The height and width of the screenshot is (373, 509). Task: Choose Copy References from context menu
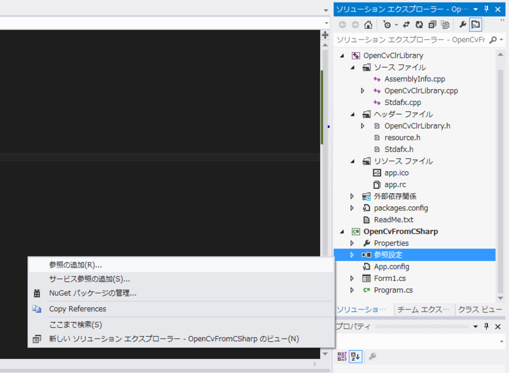pyautogui.click(x=181, y=309)
